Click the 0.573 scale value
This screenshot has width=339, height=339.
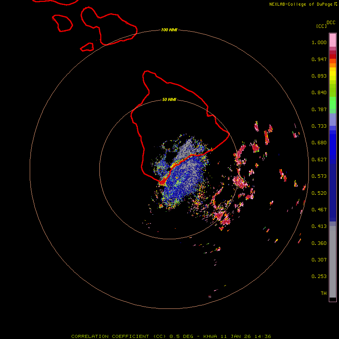click(x=319, y=176)
